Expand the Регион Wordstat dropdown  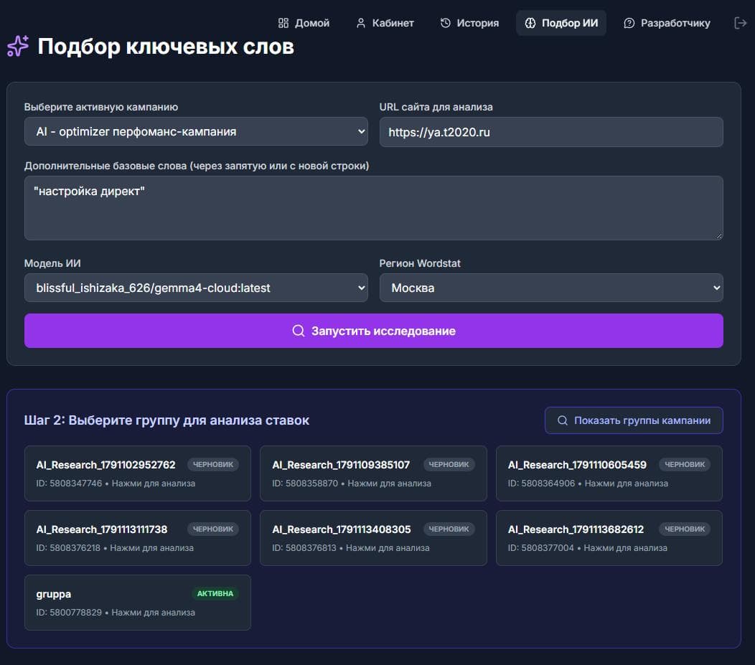tap(551, 288)
